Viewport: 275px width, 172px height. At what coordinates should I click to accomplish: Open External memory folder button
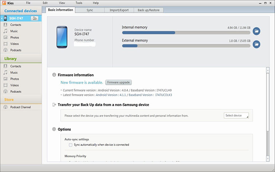[x=256, y=44]
